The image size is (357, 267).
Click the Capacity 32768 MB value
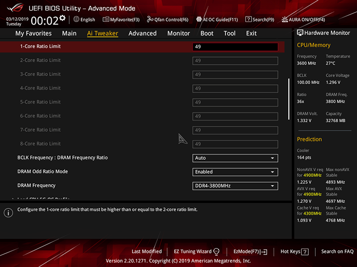(x=335, y=121)
